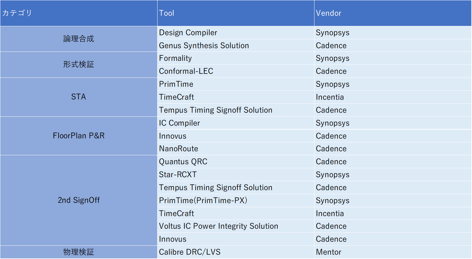Click the Quantus QRC cell
Image resolution: width=472 pixels, height=259 pixels.
(x=236, y=162)
